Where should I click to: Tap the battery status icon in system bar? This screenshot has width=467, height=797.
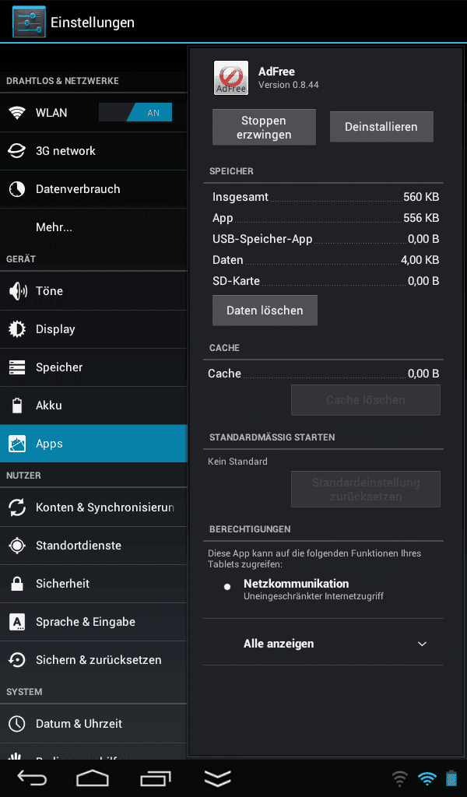[451, 778]
